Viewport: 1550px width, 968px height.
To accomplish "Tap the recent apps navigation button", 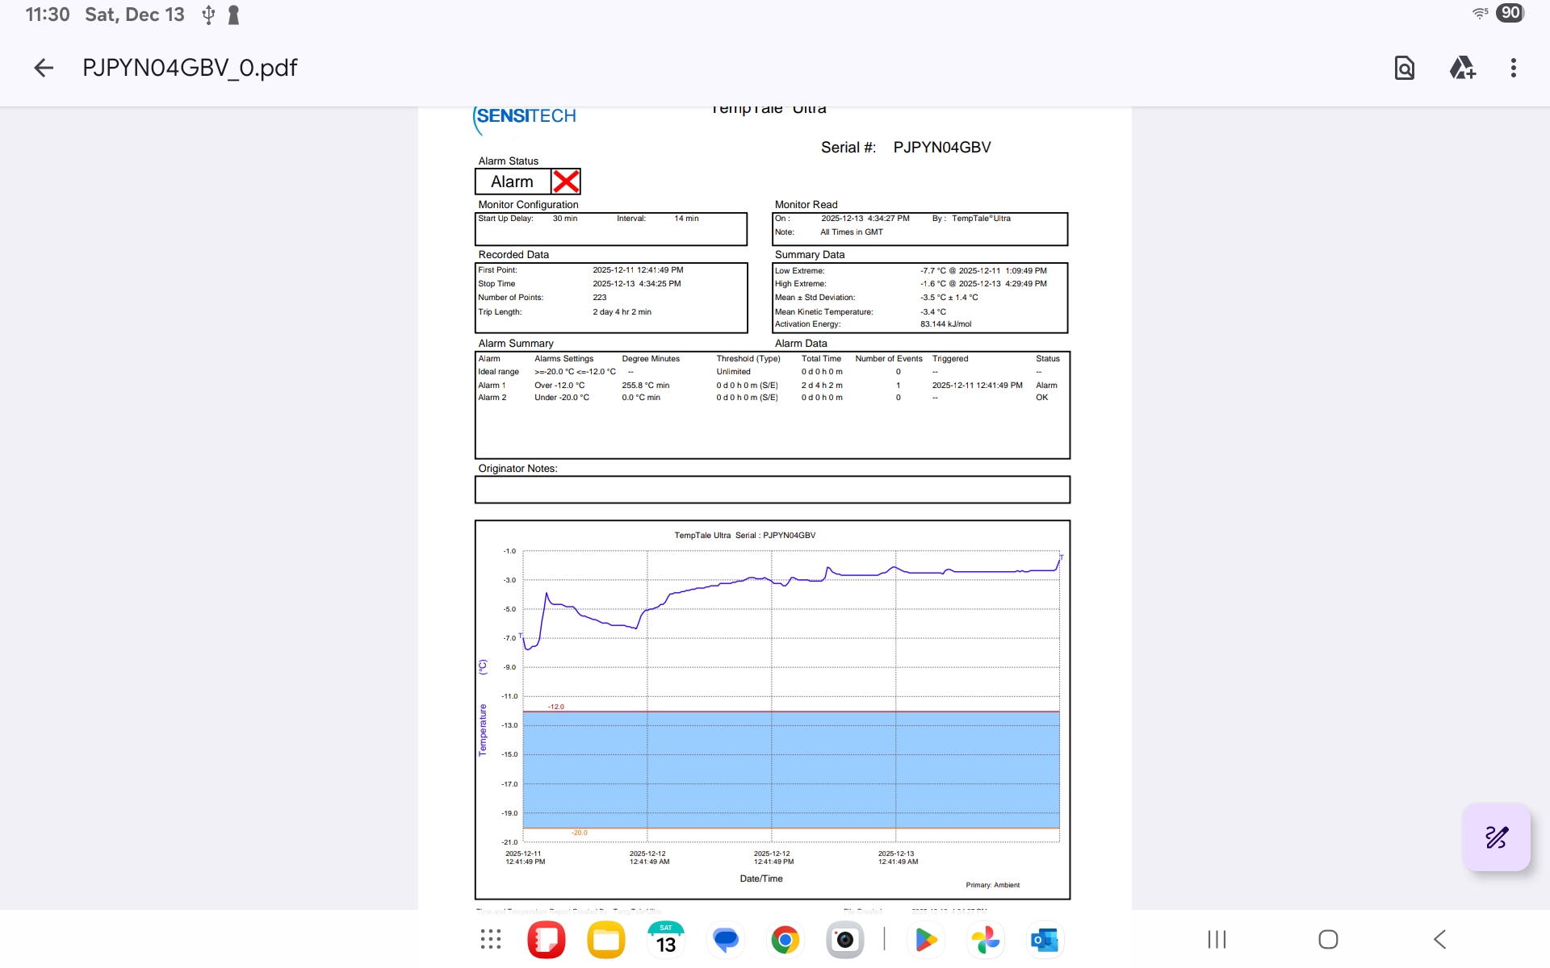I will click(1217, 940).
